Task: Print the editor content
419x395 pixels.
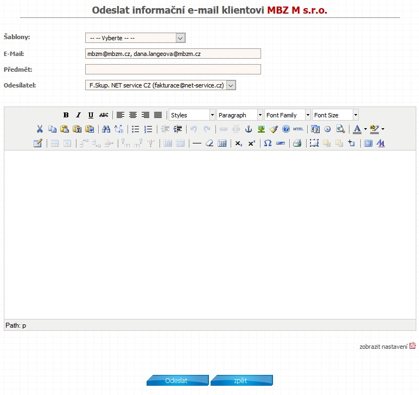Action: click(x=297, y=143)
